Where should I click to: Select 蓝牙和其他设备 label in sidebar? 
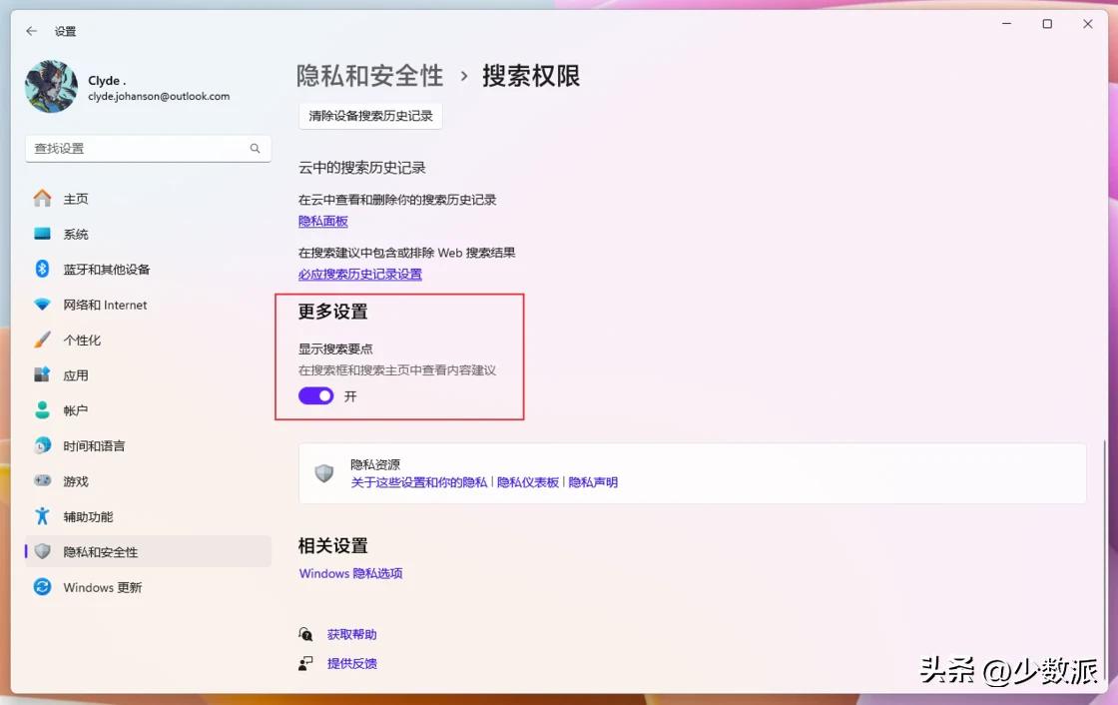pyautogui.click(x=106, y=270)
